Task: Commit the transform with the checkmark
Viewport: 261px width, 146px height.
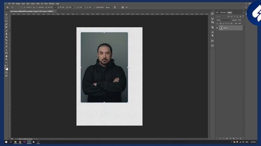Action: click(127, 7)
